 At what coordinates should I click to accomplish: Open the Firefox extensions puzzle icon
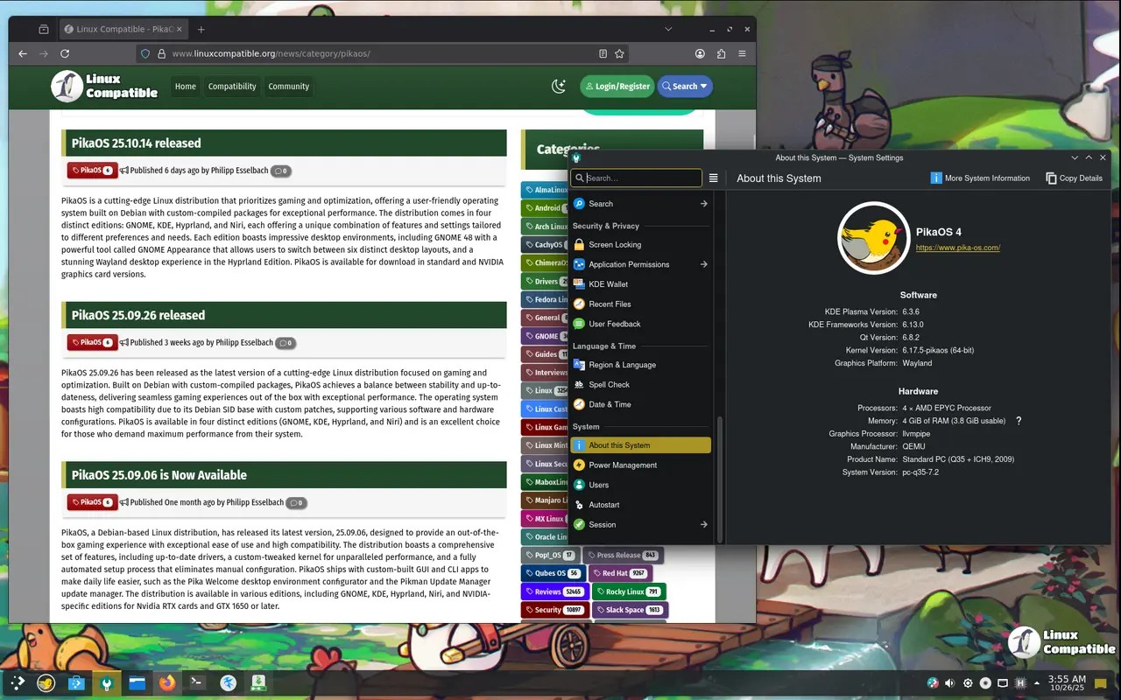point(721,53)
